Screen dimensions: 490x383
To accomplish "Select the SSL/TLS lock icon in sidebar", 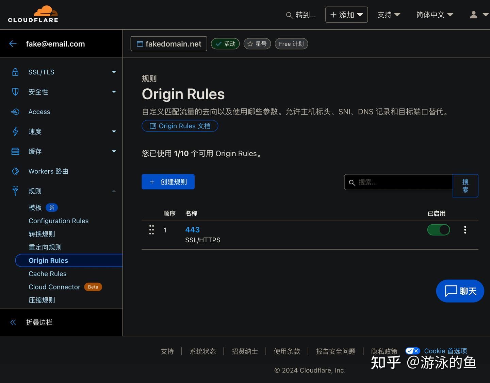I will pos(15,72).
